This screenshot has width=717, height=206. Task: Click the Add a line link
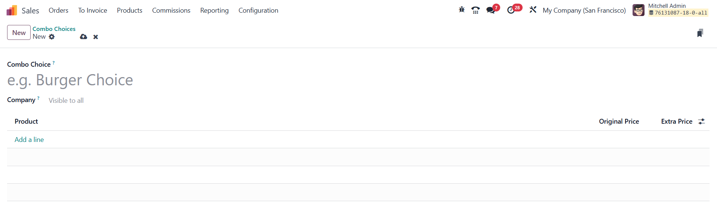pos(29,140)
